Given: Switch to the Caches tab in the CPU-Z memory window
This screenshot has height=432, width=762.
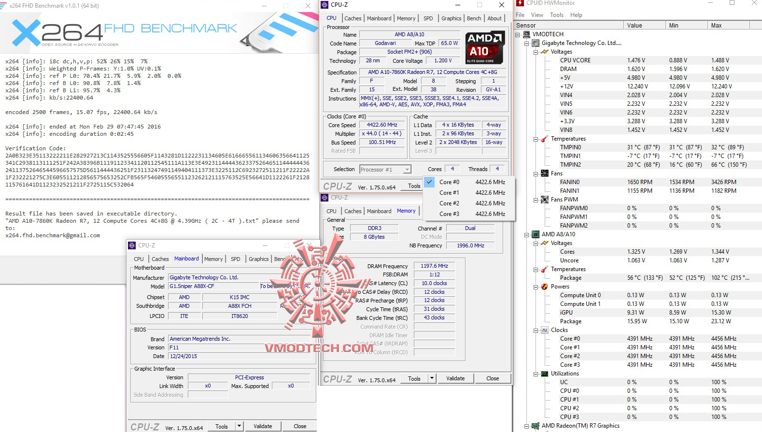Looking at the screenshot, I should pyautogui.click(x=353, y=211).
